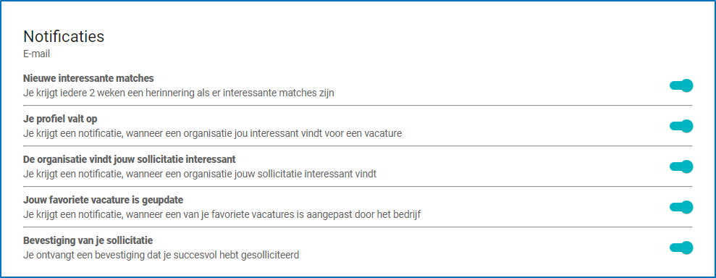716x278 pixels.
Task: Select the interessant vindt voor een vacature description
Action: 213,134
